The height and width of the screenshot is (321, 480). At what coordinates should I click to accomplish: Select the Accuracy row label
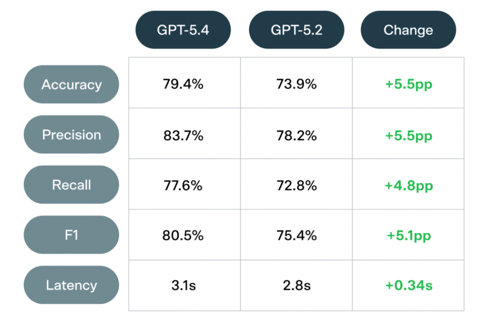tap(71, 85)
